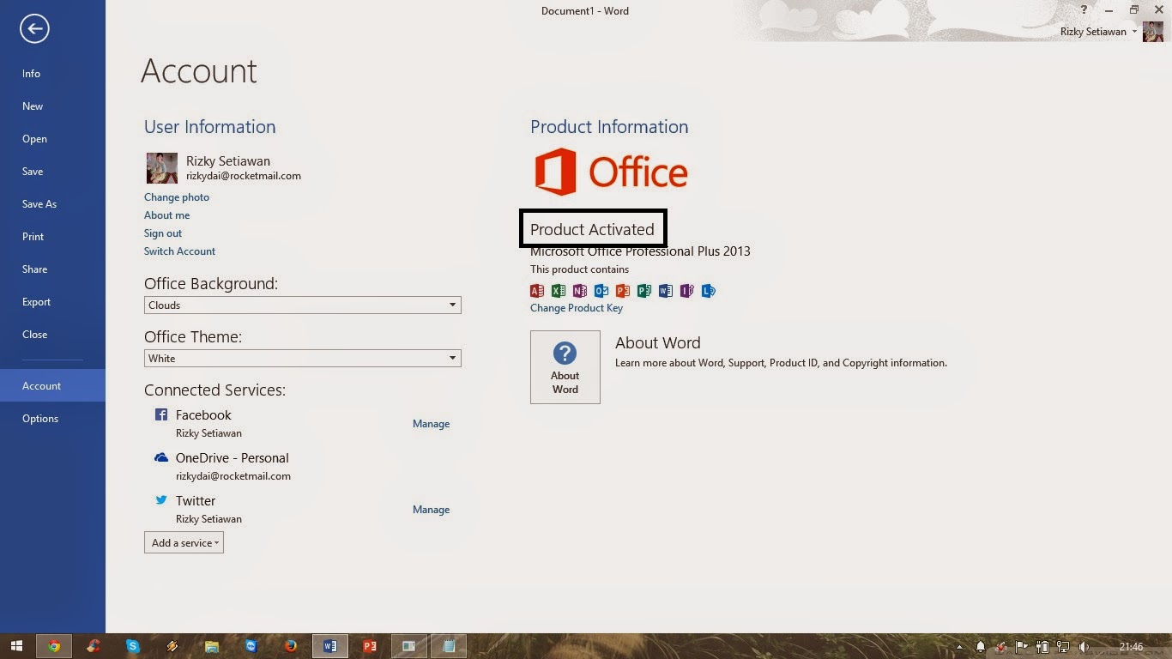The image size is (1172, 659).
Task: Click the back arrow to leave Backstage
Action: (x=34, y=29)
